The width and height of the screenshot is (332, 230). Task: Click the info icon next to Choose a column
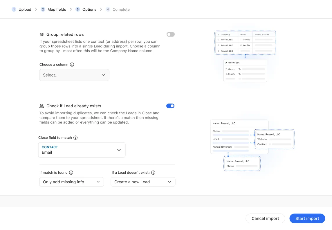pos(72,65)
